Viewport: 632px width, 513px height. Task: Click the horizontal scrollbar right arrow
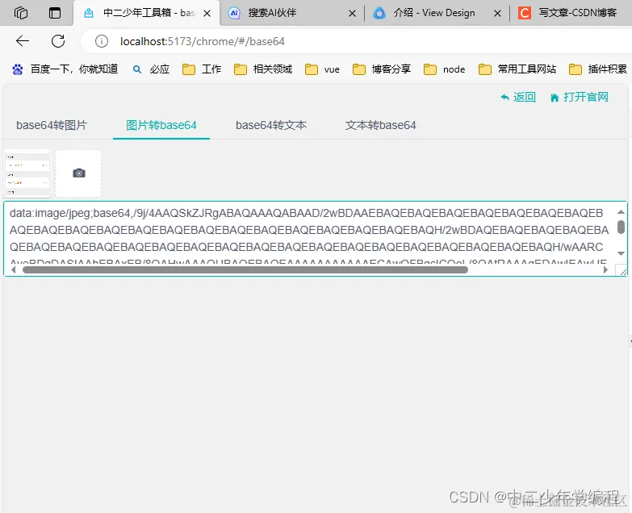pos(605,269)
